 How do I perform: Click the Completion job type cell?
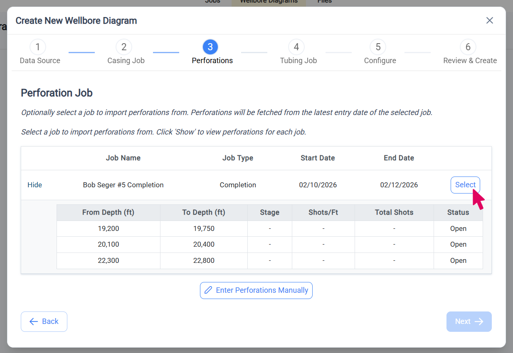pos(238,185)
